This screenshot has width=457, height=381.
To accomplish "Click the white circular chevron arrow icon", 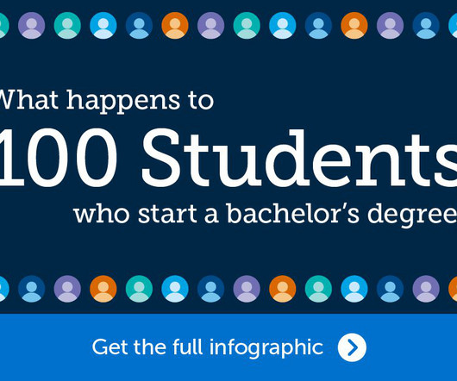I will click(352, 347).
